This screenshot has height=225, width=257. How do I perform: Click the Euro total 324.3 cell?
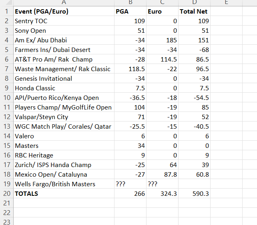click(162, 193)
